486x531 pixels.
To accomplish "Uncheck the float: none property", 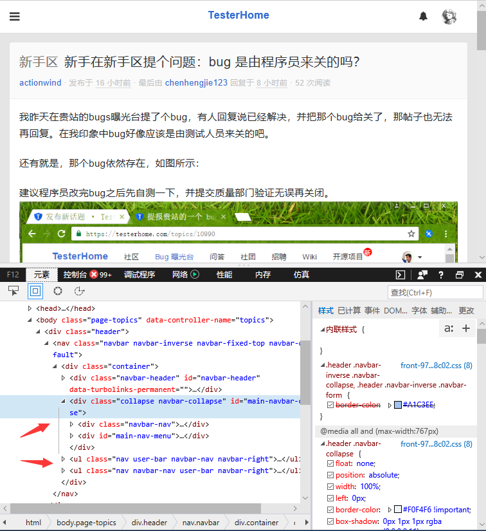I will (330, 463).
